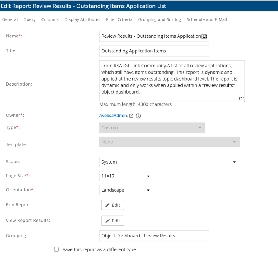The width and height of the screenshot is (278, 258).
Task: Go to the Display Attributes tab
Action: click(x=82, y=19)
